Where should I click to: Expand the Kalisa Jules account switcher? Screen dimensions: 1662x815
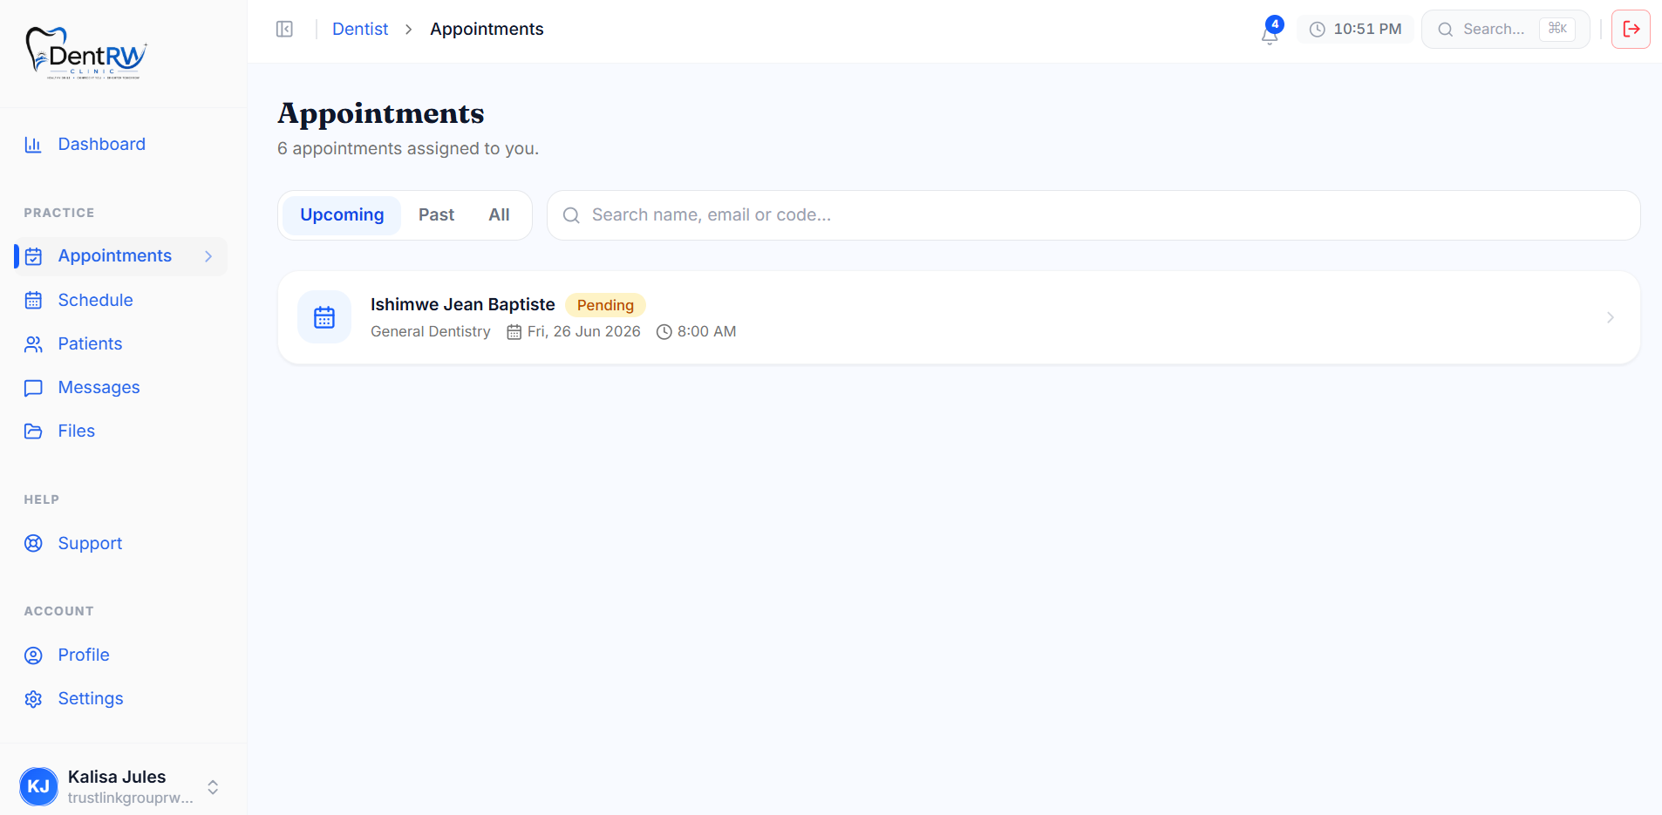(213, 787)
